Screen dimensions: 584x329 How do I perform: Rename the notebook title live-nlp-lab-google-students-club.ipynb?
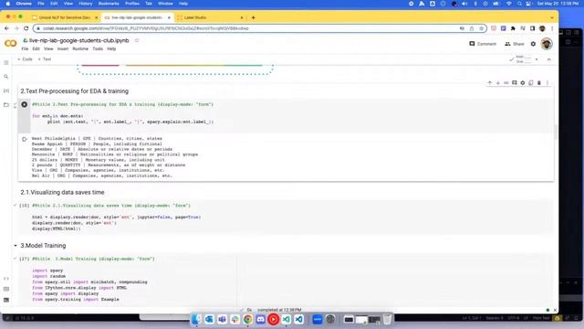coord(79,40)
